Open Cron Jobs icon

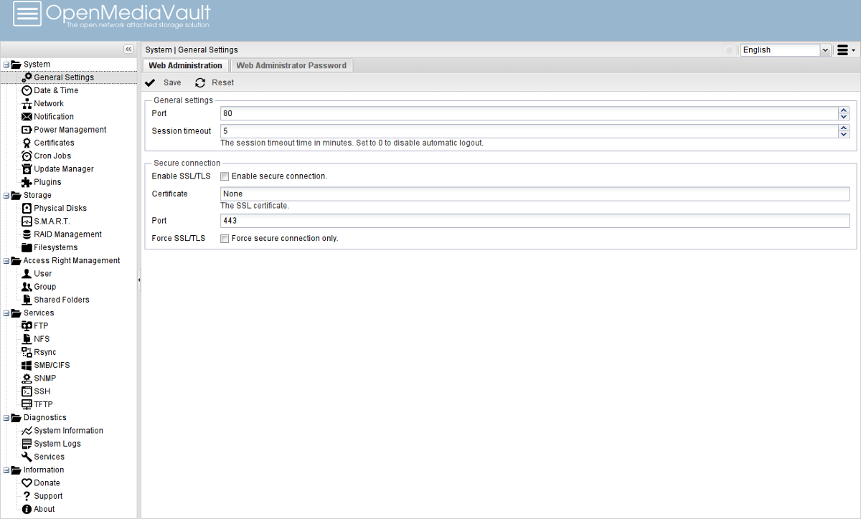(27, 156)
